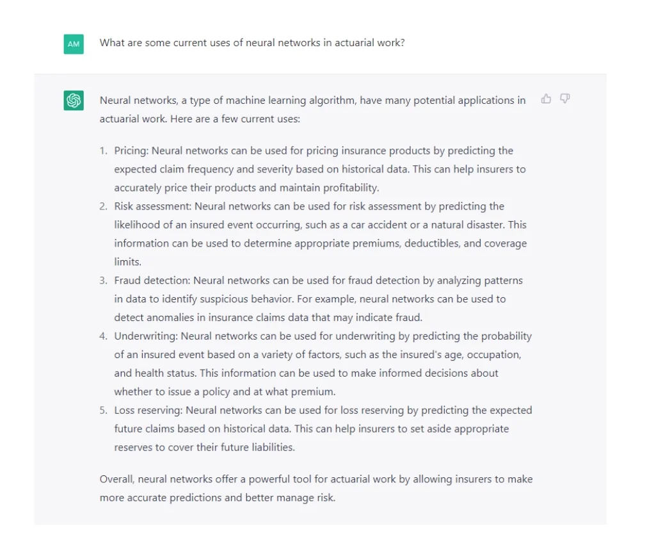The width and height of the screenshot is (663, 533).
Task: Click the green OpenAI swirl symbol
Action: (x=74, y=100)
